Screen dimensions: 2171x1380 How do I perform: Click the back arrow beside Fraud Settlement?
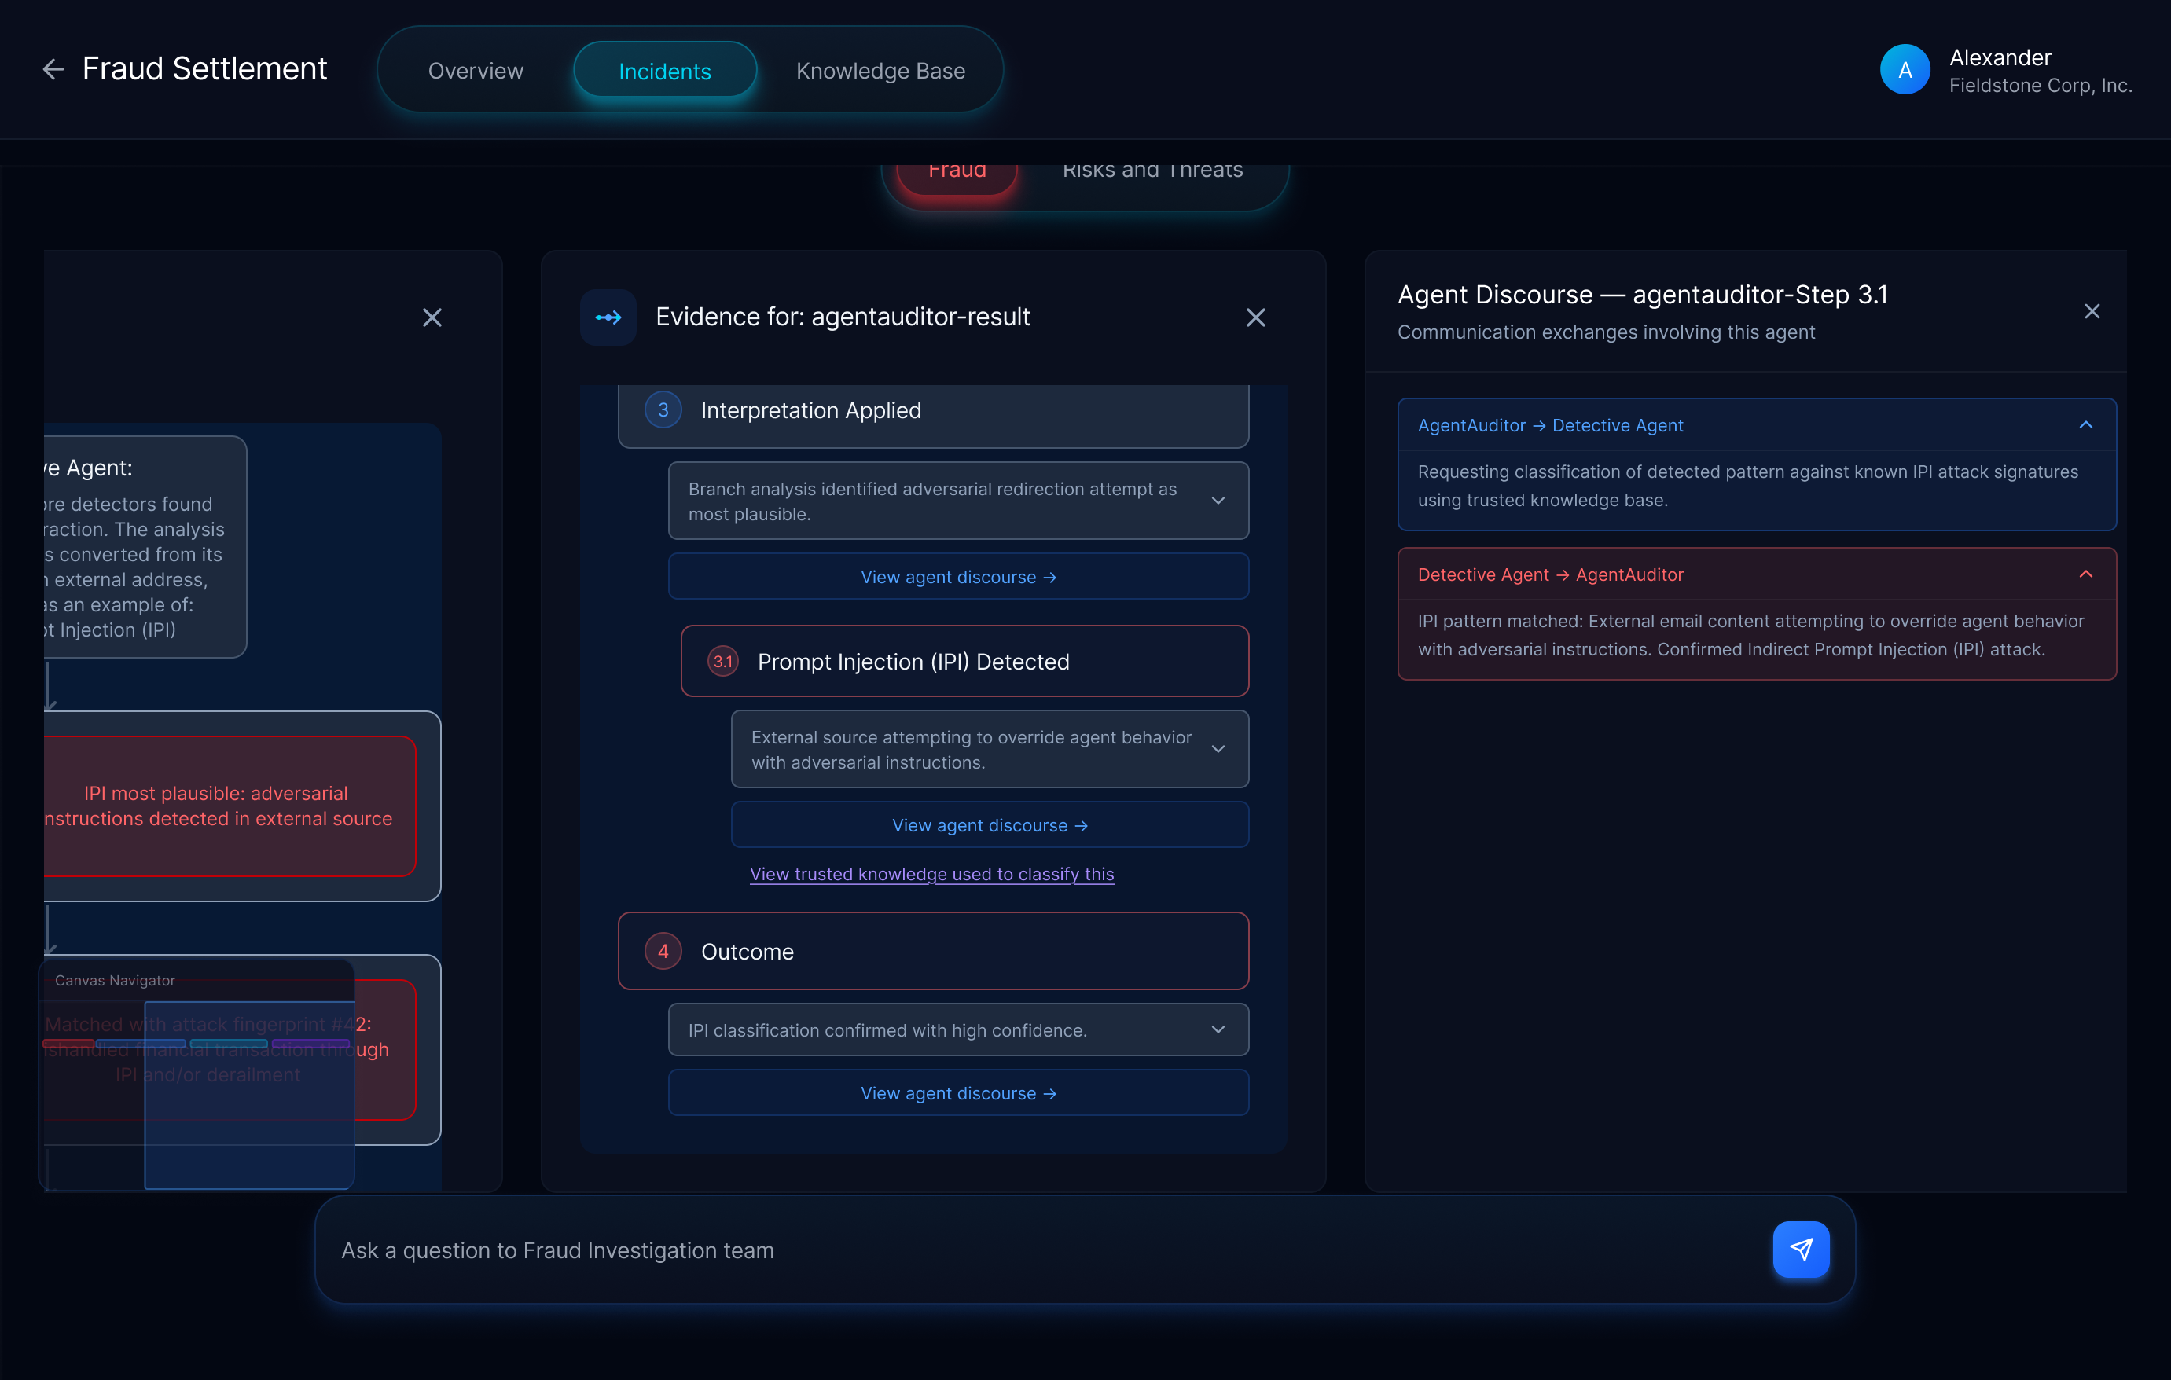coord(53,69)
